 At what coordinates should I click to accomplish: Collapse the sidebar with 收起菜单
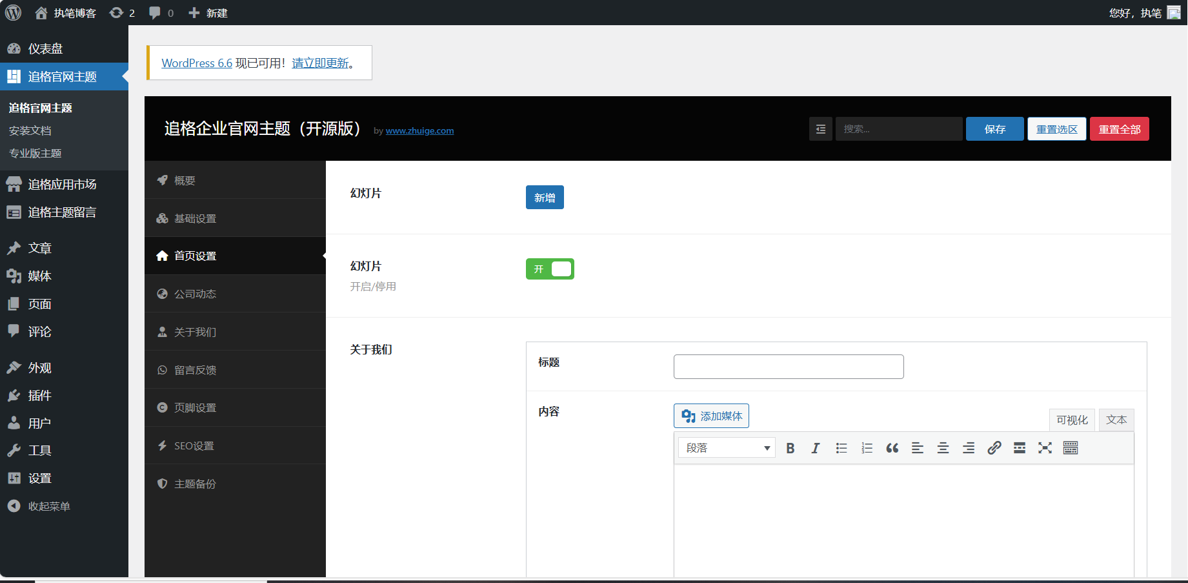click(64, 506)
